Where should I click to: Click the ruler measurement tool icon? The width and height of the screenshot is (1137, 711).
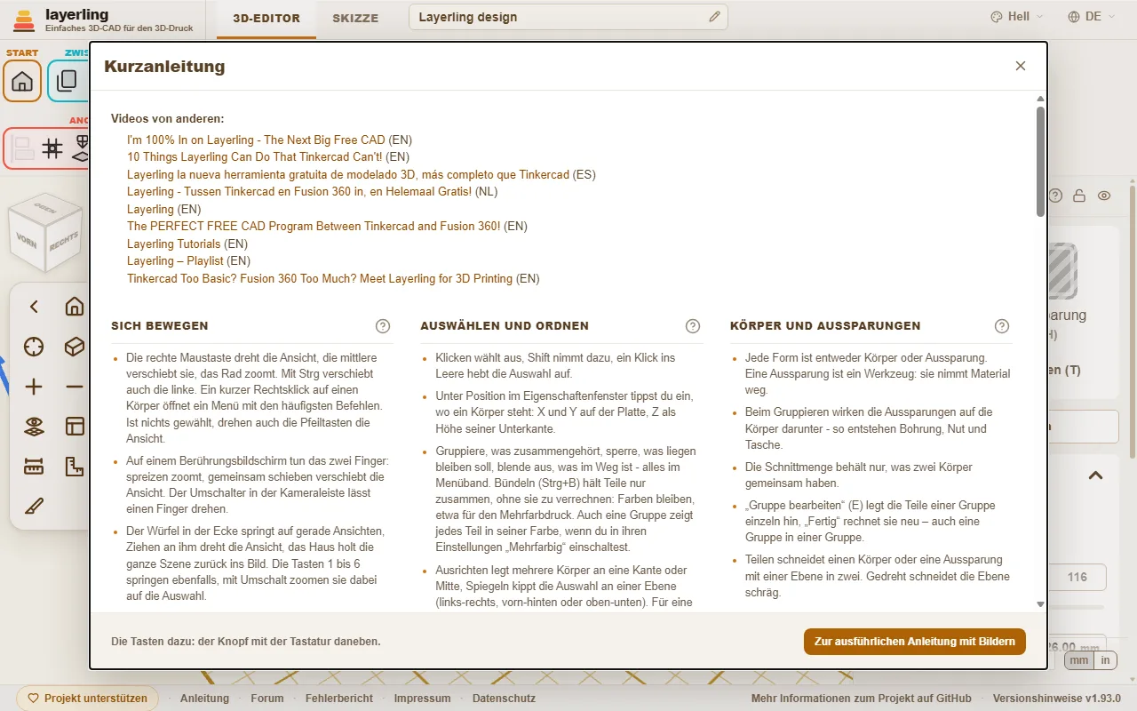34,467
